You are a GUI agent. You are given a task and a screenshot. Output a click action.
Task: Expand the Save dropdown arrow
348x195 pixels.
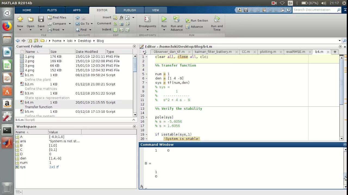[41, 30]
